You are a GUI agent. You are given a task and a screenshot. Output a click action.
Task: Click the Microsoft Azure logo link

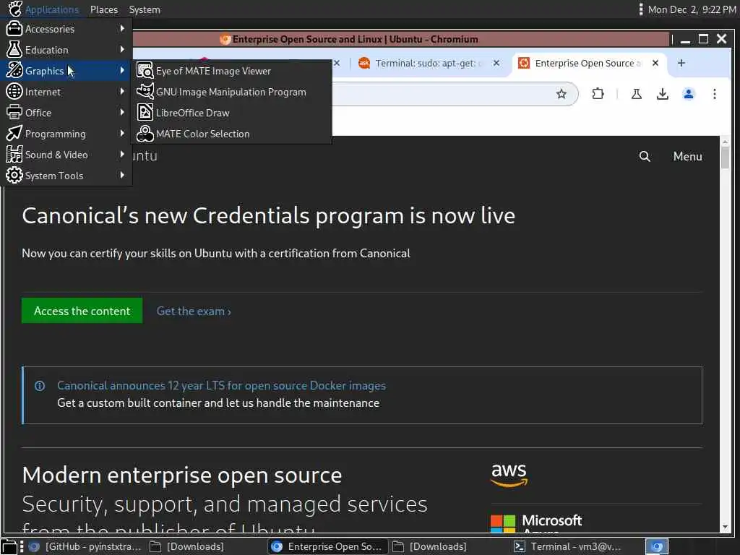pyautogui.click(x=536, y=523)
